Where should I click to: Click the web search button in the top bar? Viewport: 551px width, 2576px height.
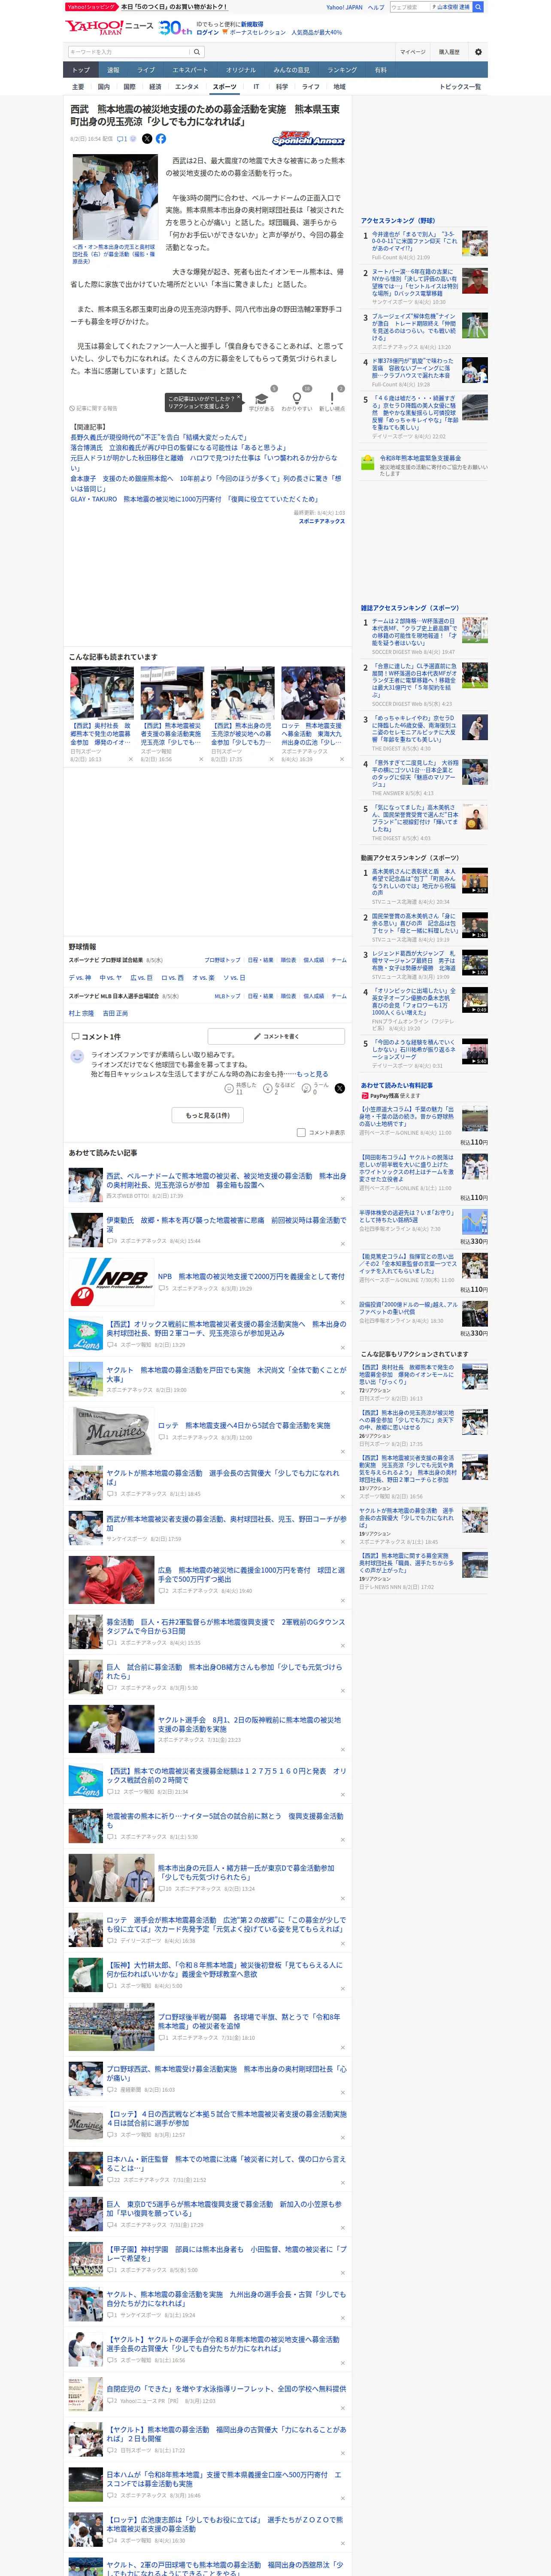tap(477, 7)
